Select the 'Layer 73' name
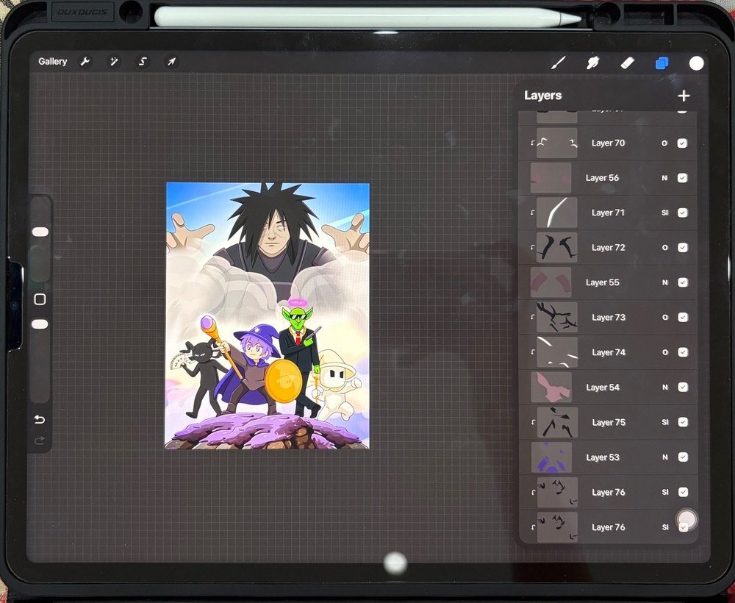 [x=609, y=317]
